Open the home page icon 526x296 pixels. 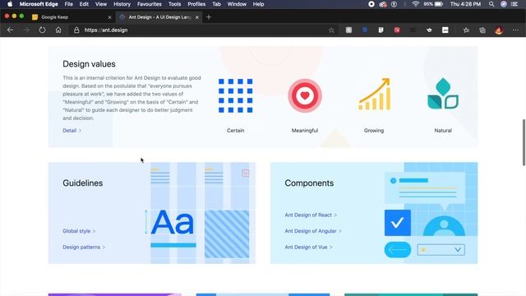(x=58, y=30)
